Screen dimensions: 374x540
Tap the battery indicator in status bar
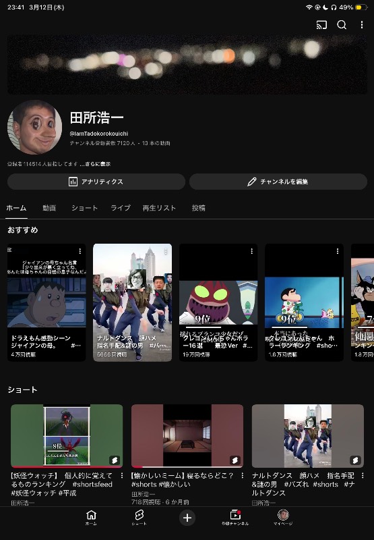(x=361, y=7)
